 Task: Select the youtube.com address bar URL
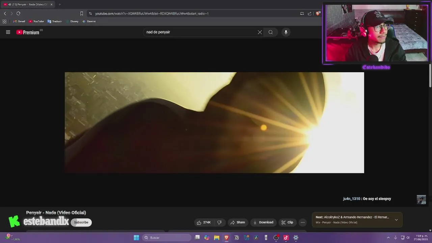pyautogui.click(x=152, y=13)
